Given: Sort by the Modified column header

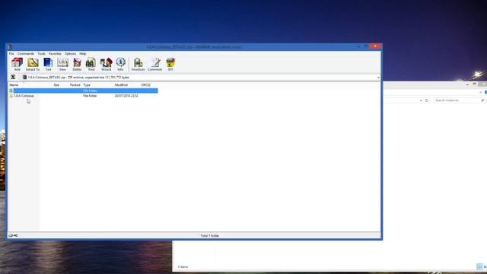Looking at the screenshot, I should coord(121,84).
